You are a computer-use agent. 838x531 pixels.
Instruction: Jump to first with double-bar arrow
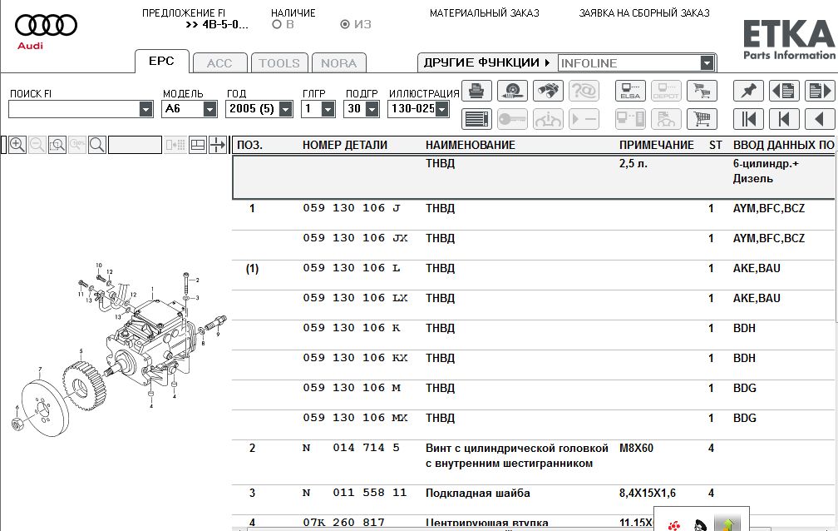tap(748, 119)
